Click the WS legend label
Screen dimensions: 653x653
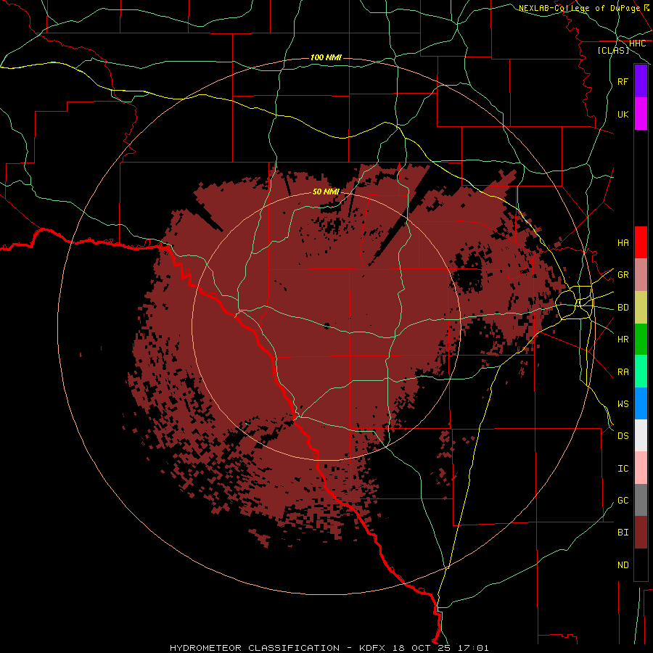pyautogui.click(x=623, y=404)
